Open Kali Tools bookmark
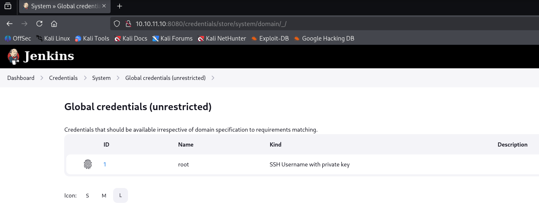The image size is (539, 207). pos(92,39)
